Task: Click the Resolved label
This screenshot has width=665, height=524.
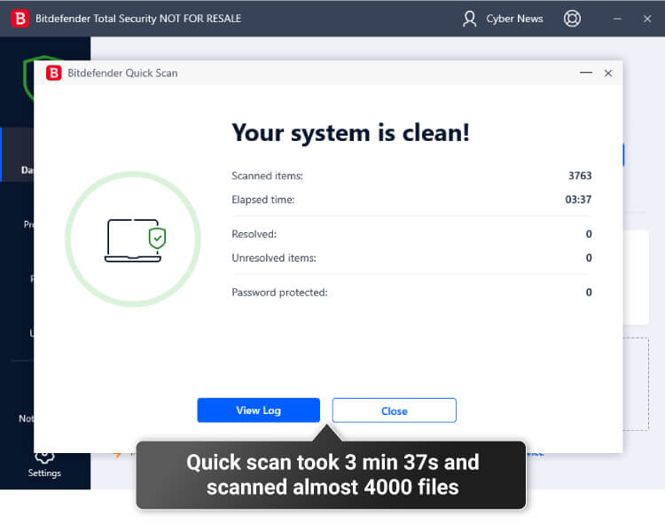Action: (254, 234)
